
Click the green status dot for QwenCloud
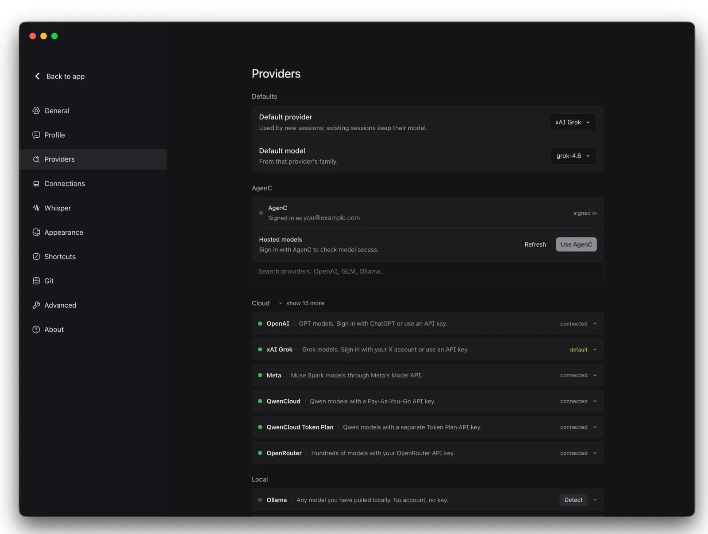coord(260,401)
